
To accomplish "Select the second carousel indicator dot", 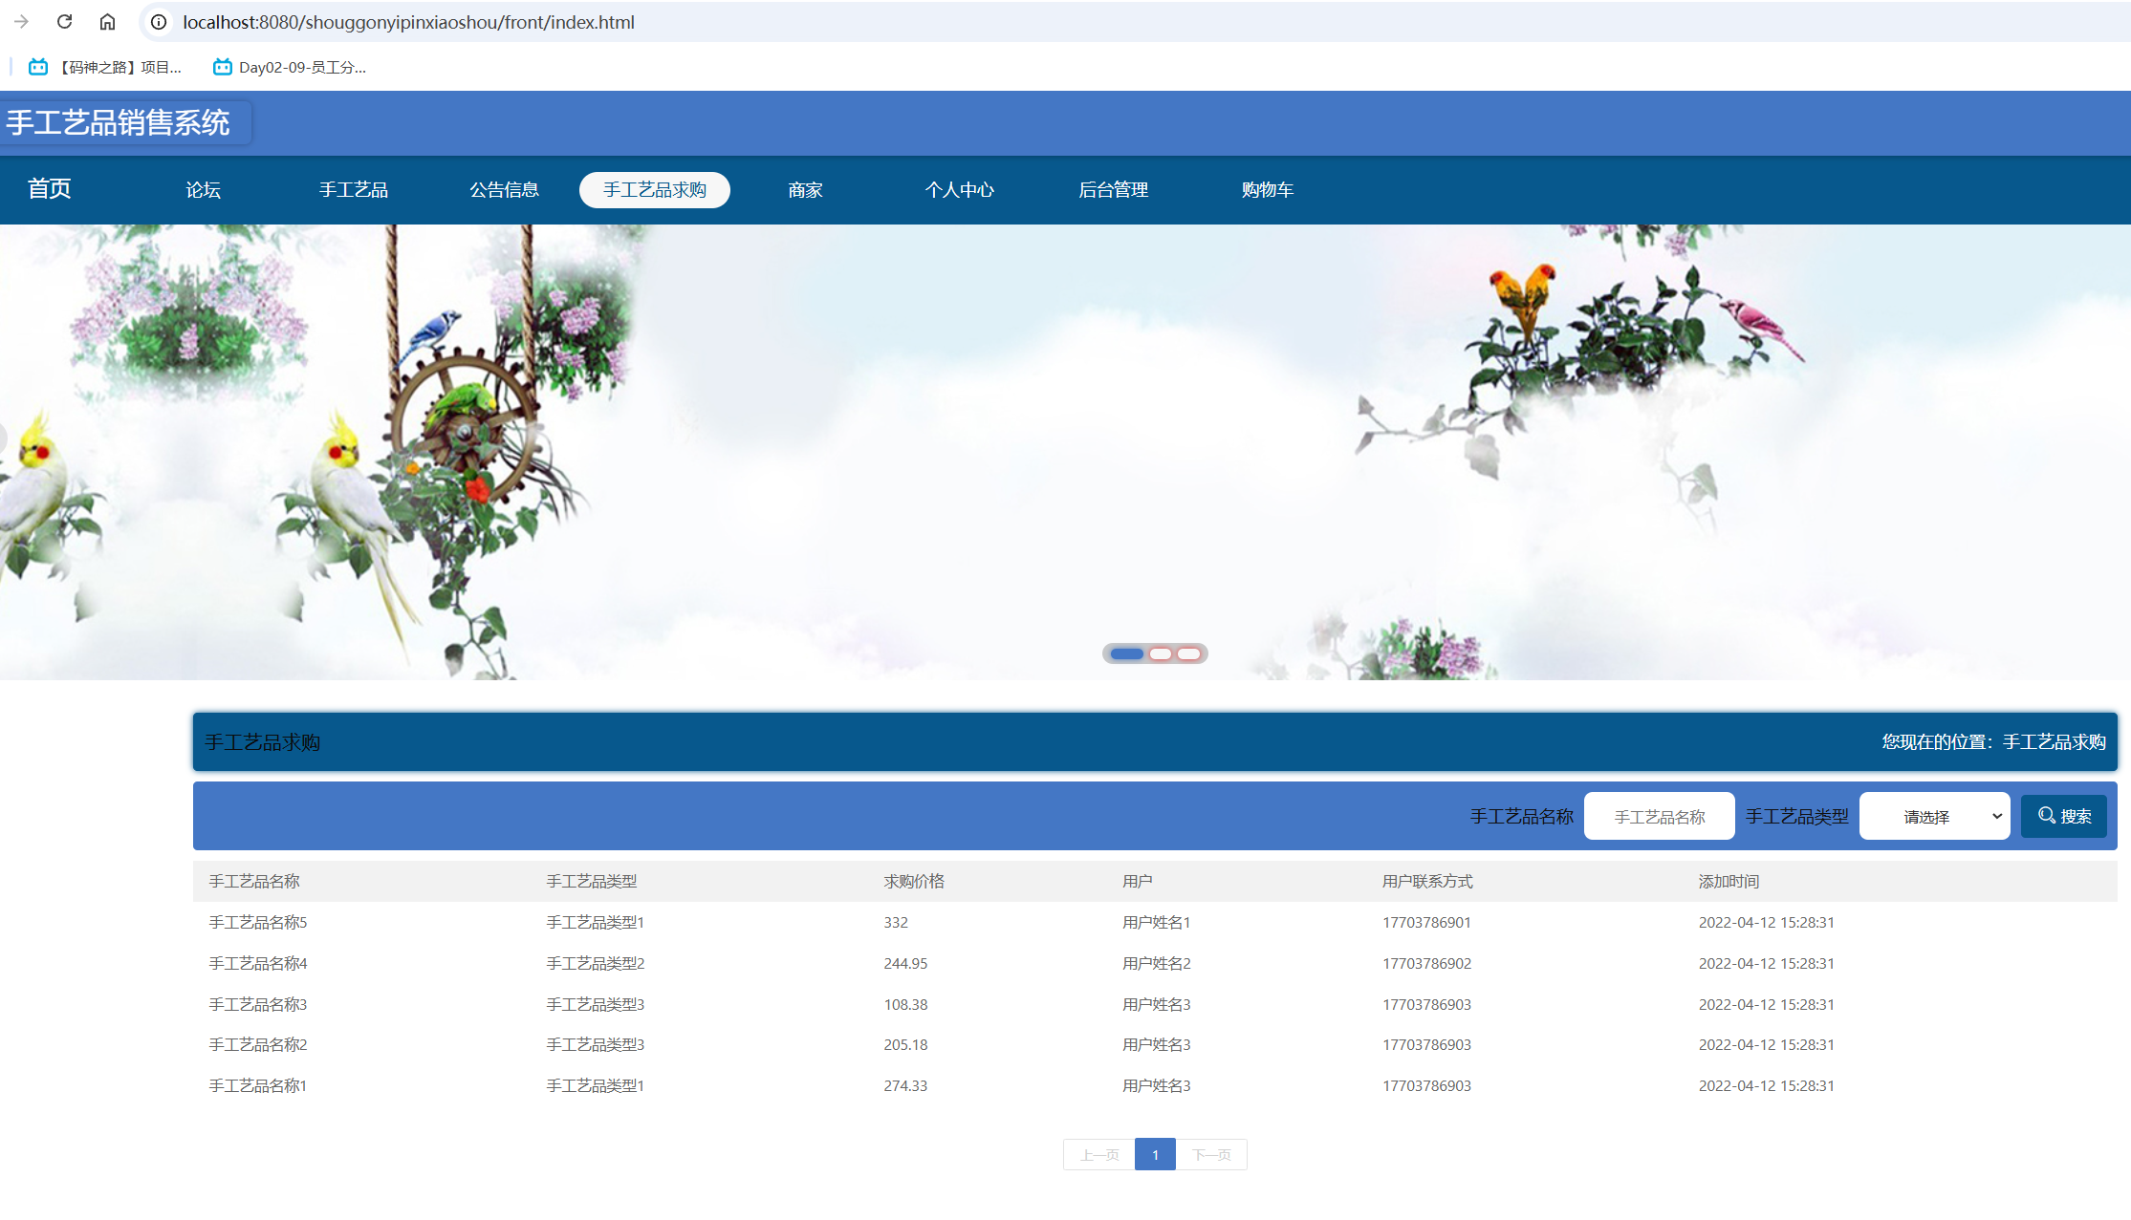I will (x=1161, y=653).
